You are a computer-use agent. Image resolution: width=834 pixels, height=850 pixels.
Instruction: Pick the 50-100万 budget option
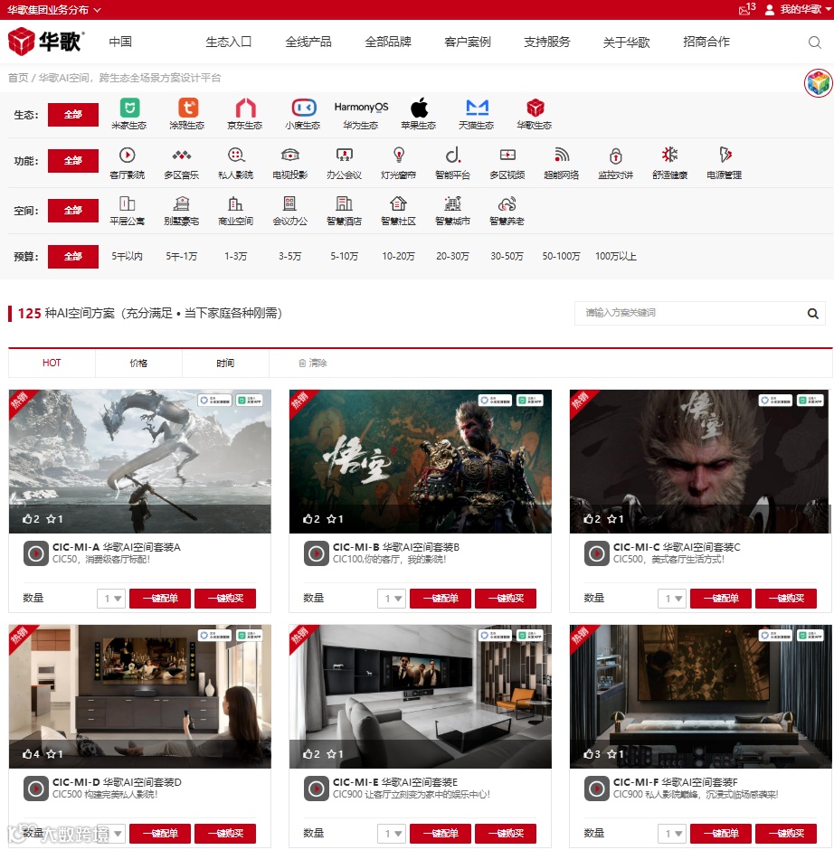(x=561, y=257)
